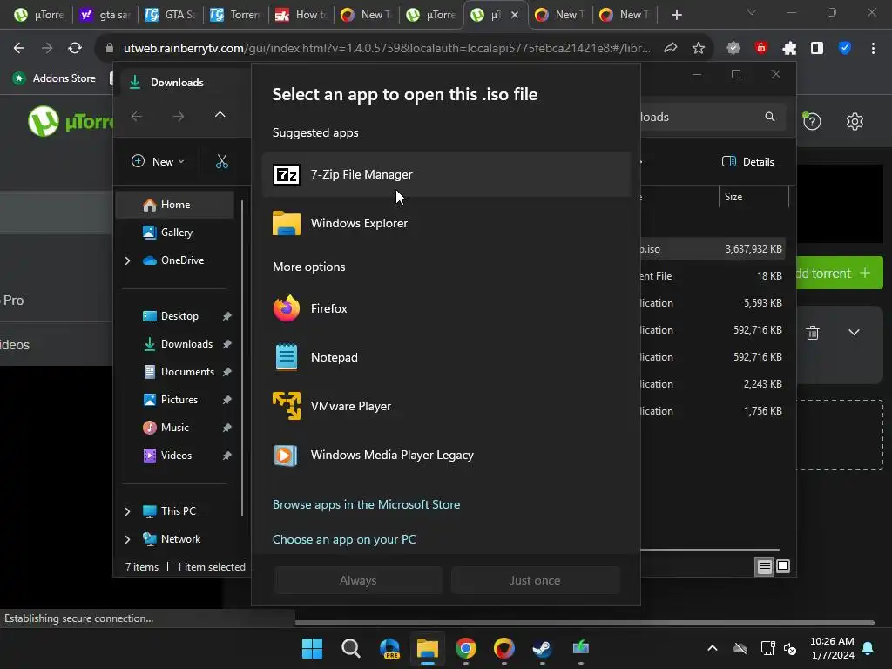Open Chrome extensions puzzle icon
Image resolution: width=892 pixels, height=669 pixels.
pos(789,49)
